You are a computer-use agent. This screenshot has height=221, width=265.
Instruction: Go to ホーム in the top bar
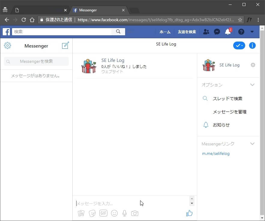pyautogui.click(x=165, y=32)
